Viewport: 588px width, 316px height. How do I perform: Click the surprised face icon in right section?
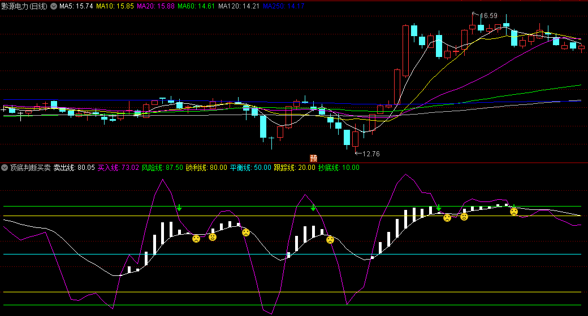point(464,217)
